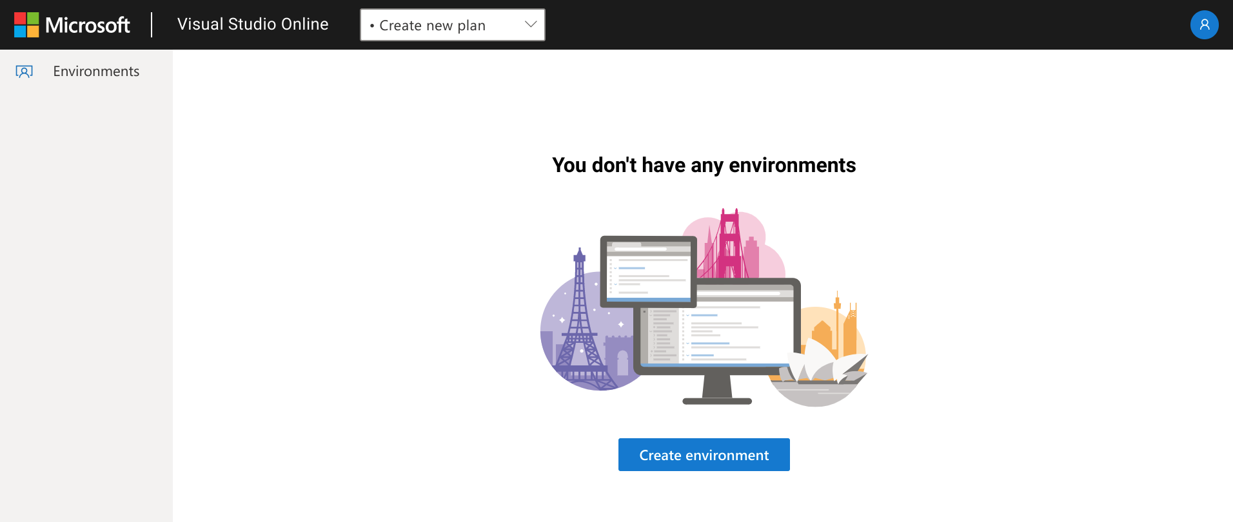Click the Arc de Triomphe in purple circle
The width and height of the screenshot is (1233, 522).
(x=620, y=356)
